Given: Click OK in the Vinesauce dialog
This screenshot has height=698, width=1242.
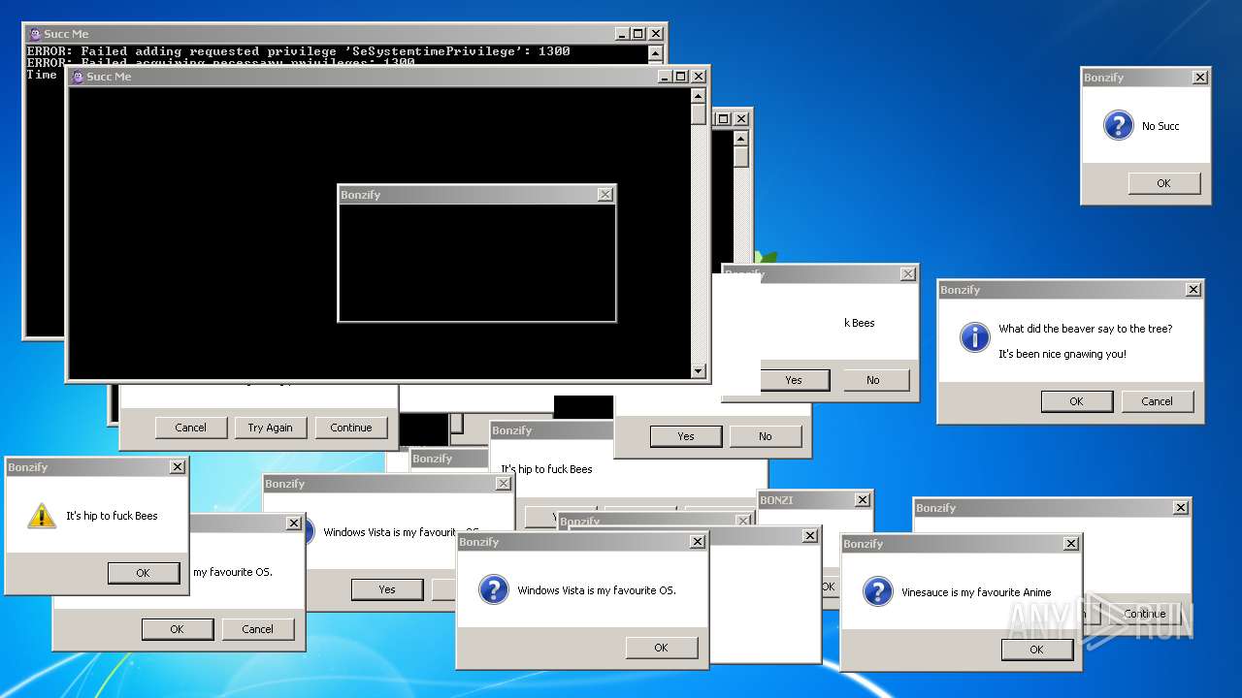Looking at the screenshot, I should click(1036, 650).
